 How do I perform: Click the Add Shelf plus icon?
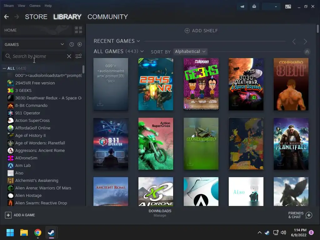187,31
